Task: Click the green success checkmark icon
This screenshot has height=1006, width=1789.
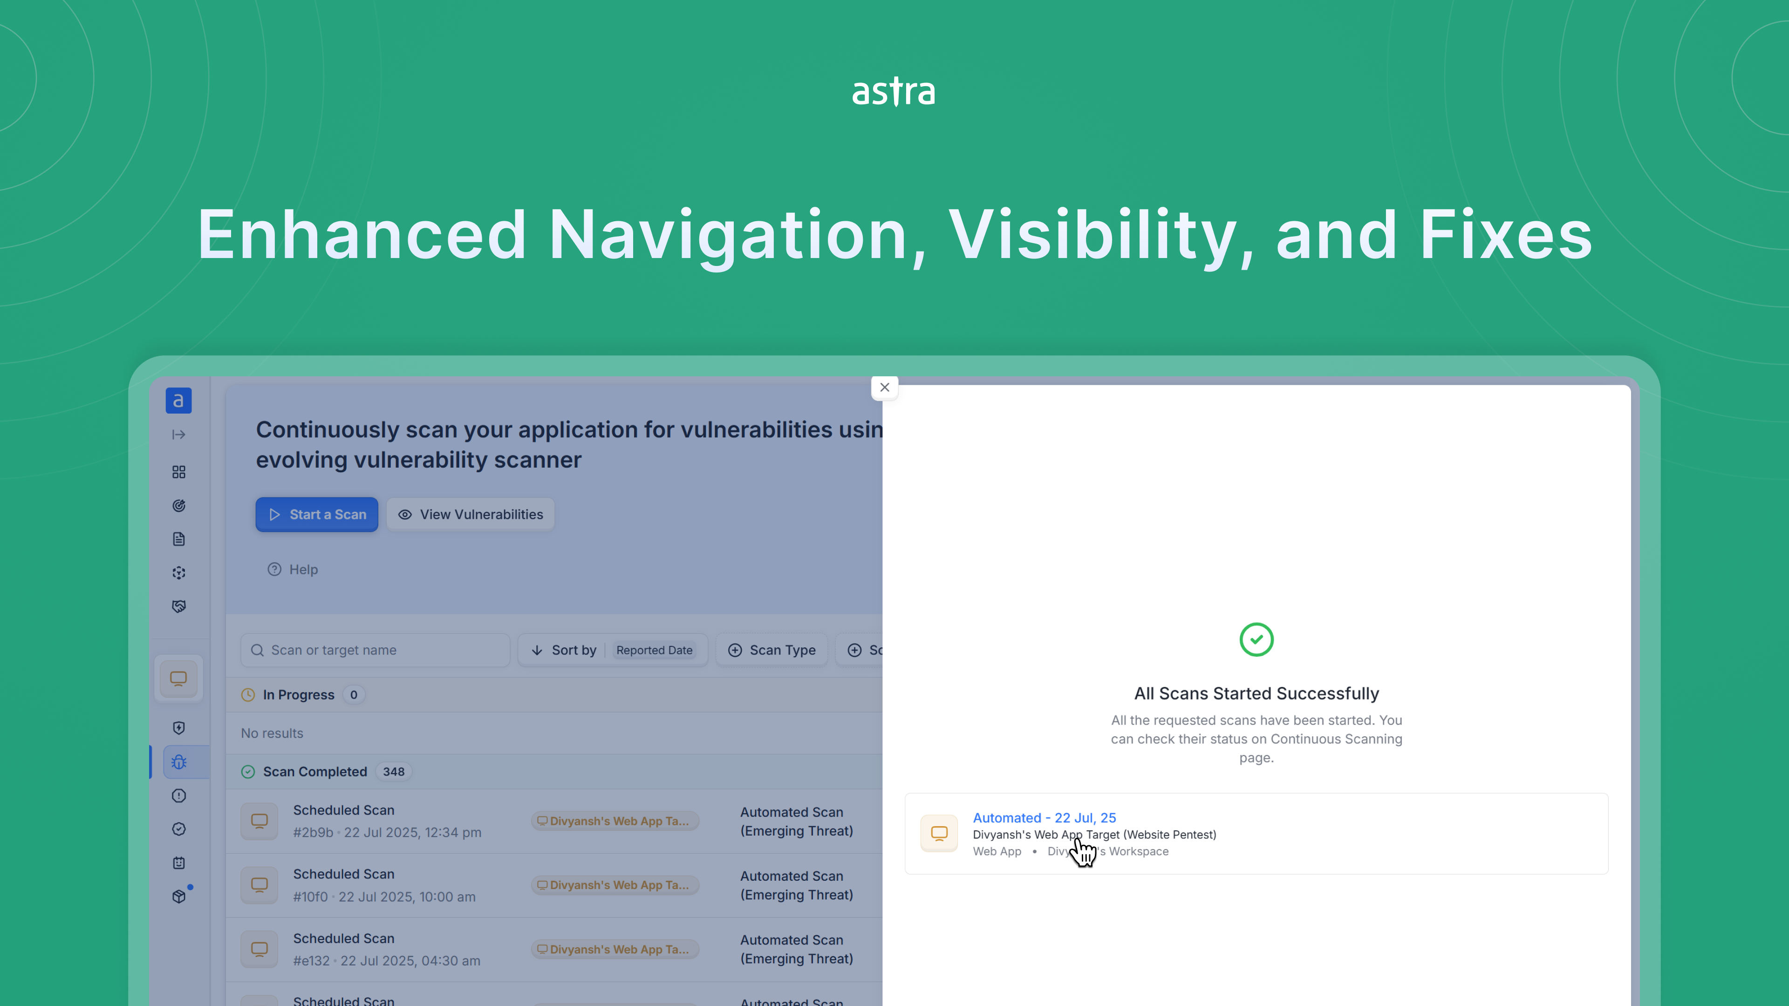Action: (x=1256, y=639)
